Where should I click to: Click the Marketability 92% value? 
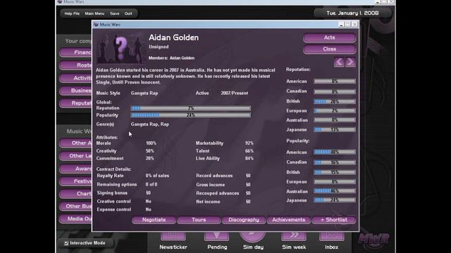tap(249, 143)
